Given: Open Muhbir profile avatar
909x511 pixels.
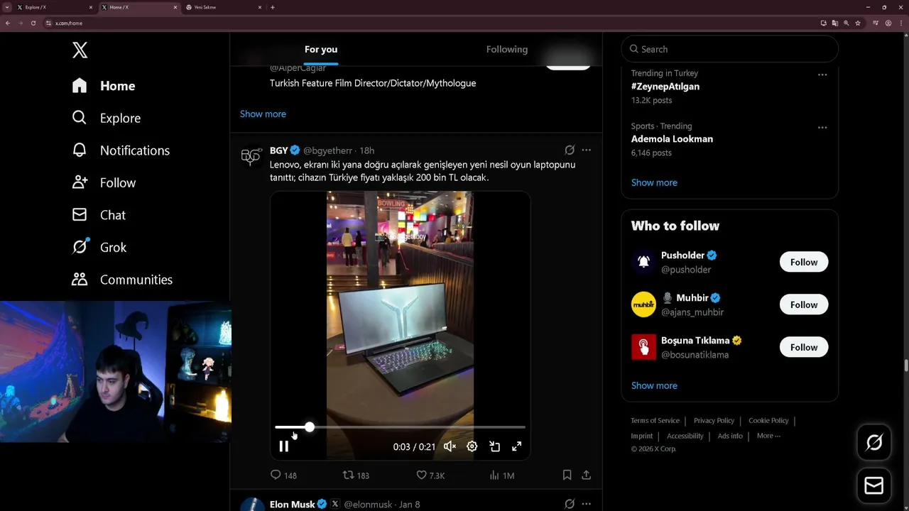Looking at the screenshot, I should (643, 304).
